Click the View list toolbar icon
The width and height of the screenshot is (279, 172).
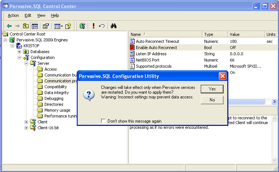(x=57, y=26)
